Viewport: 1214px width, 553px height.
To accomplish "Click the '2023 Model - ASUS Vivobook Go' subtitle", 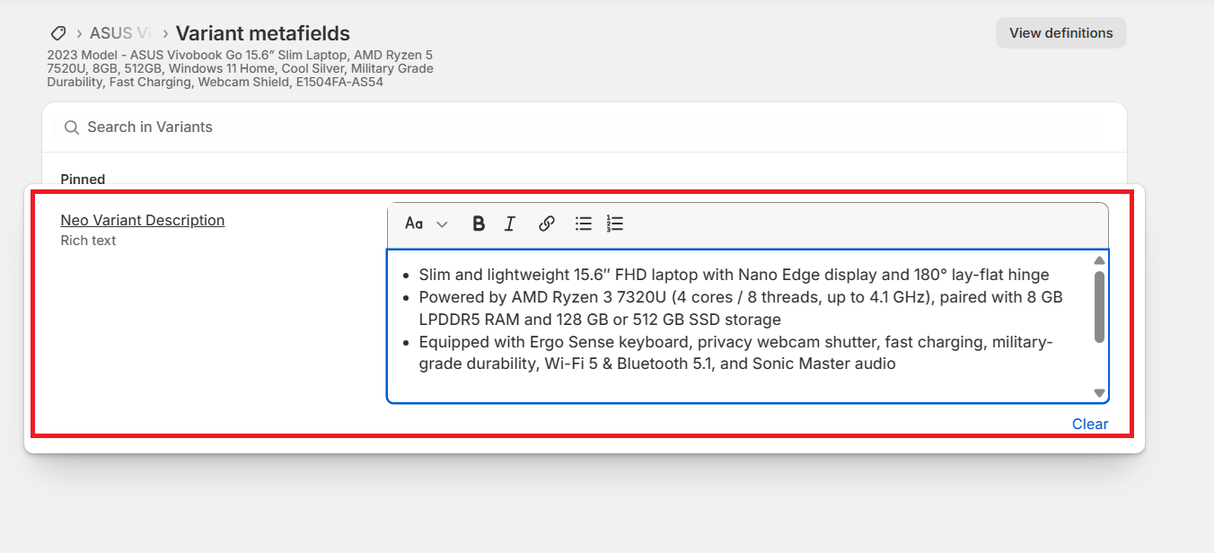I will [x=241, y=69].
